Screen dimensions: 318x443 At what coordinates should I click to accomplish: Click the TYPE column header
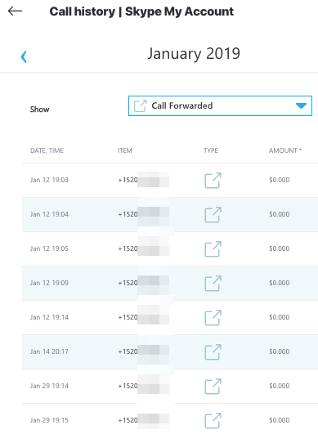point(211,150)
